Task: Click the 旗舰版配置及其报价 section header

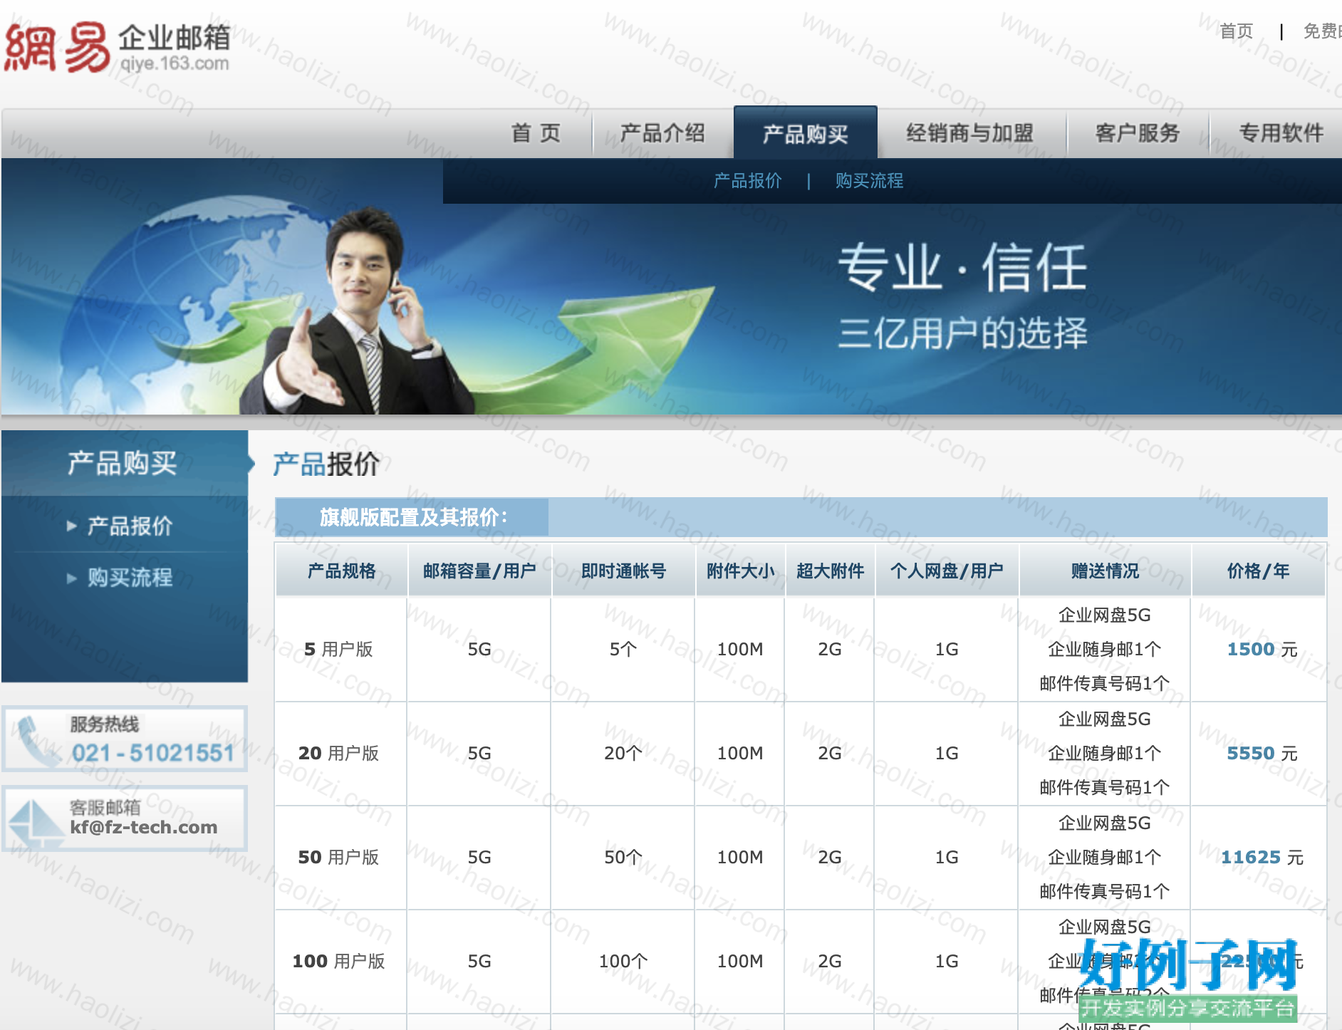Action: (413, 517)
